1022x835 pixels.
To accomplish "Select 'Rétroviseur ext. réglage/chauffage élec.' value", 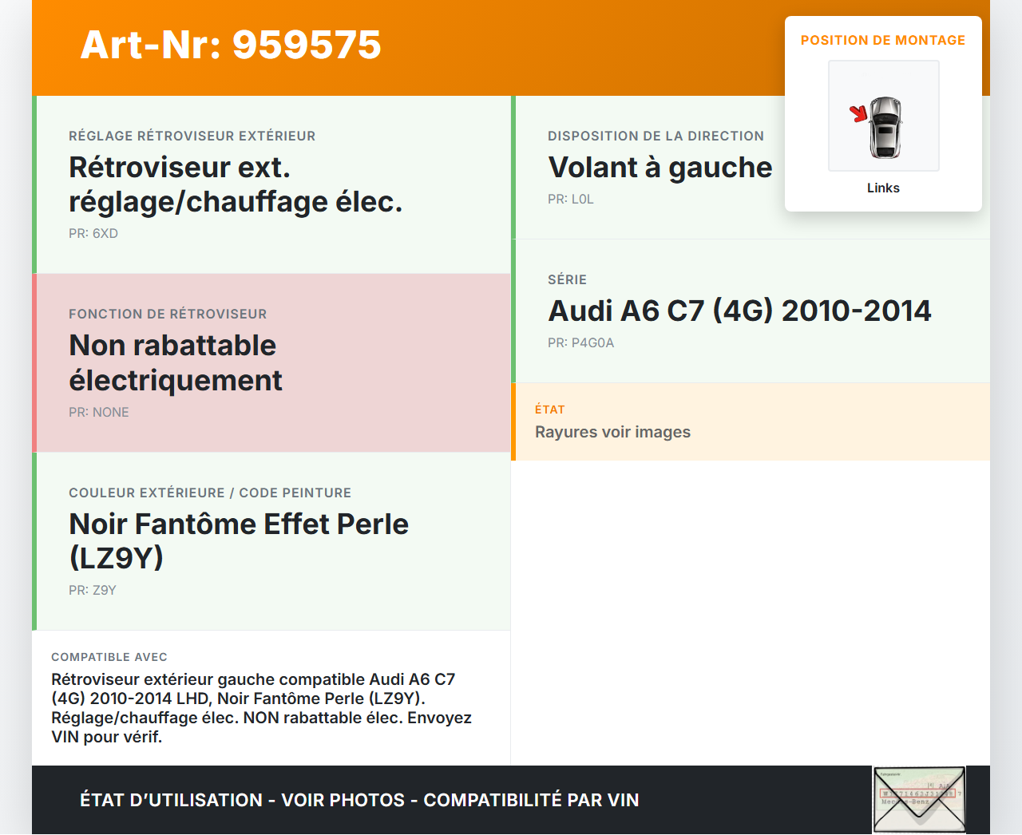I will pyautogui.click(x=236, y=184).
